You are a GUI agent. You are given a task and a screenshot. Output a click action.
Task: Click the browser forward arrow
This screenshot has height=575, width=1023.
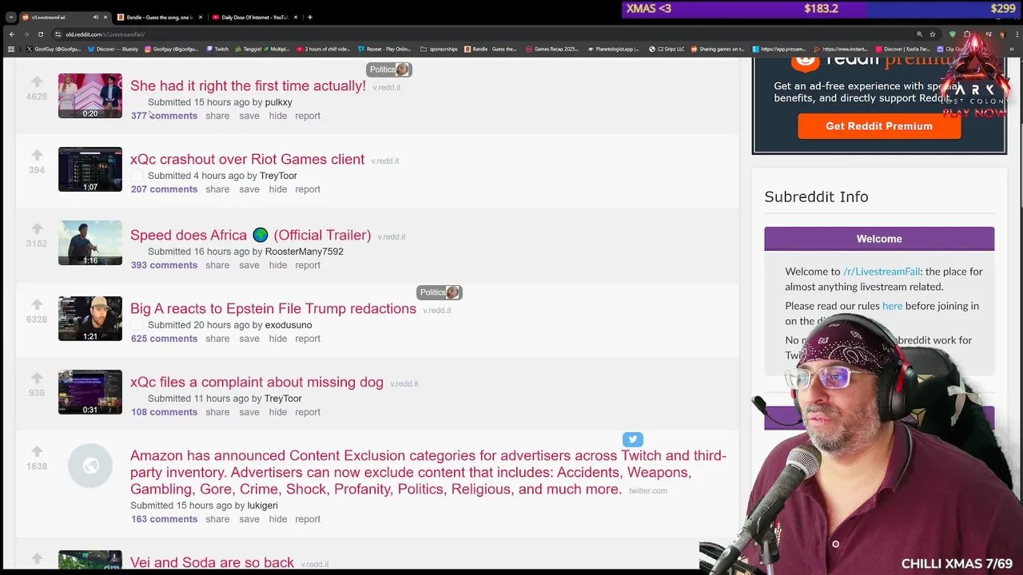point(26,34)
